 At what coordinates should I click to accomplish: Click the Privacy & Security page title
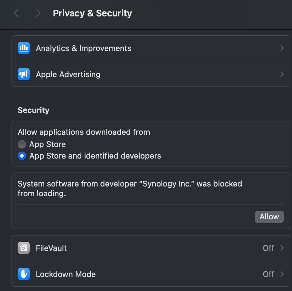pos(92,13)
